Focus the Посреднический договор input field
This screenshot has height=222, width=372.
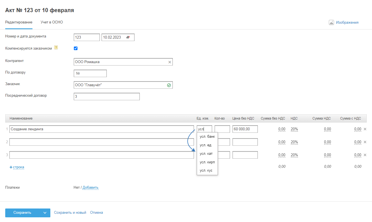[x=107, y=97]
